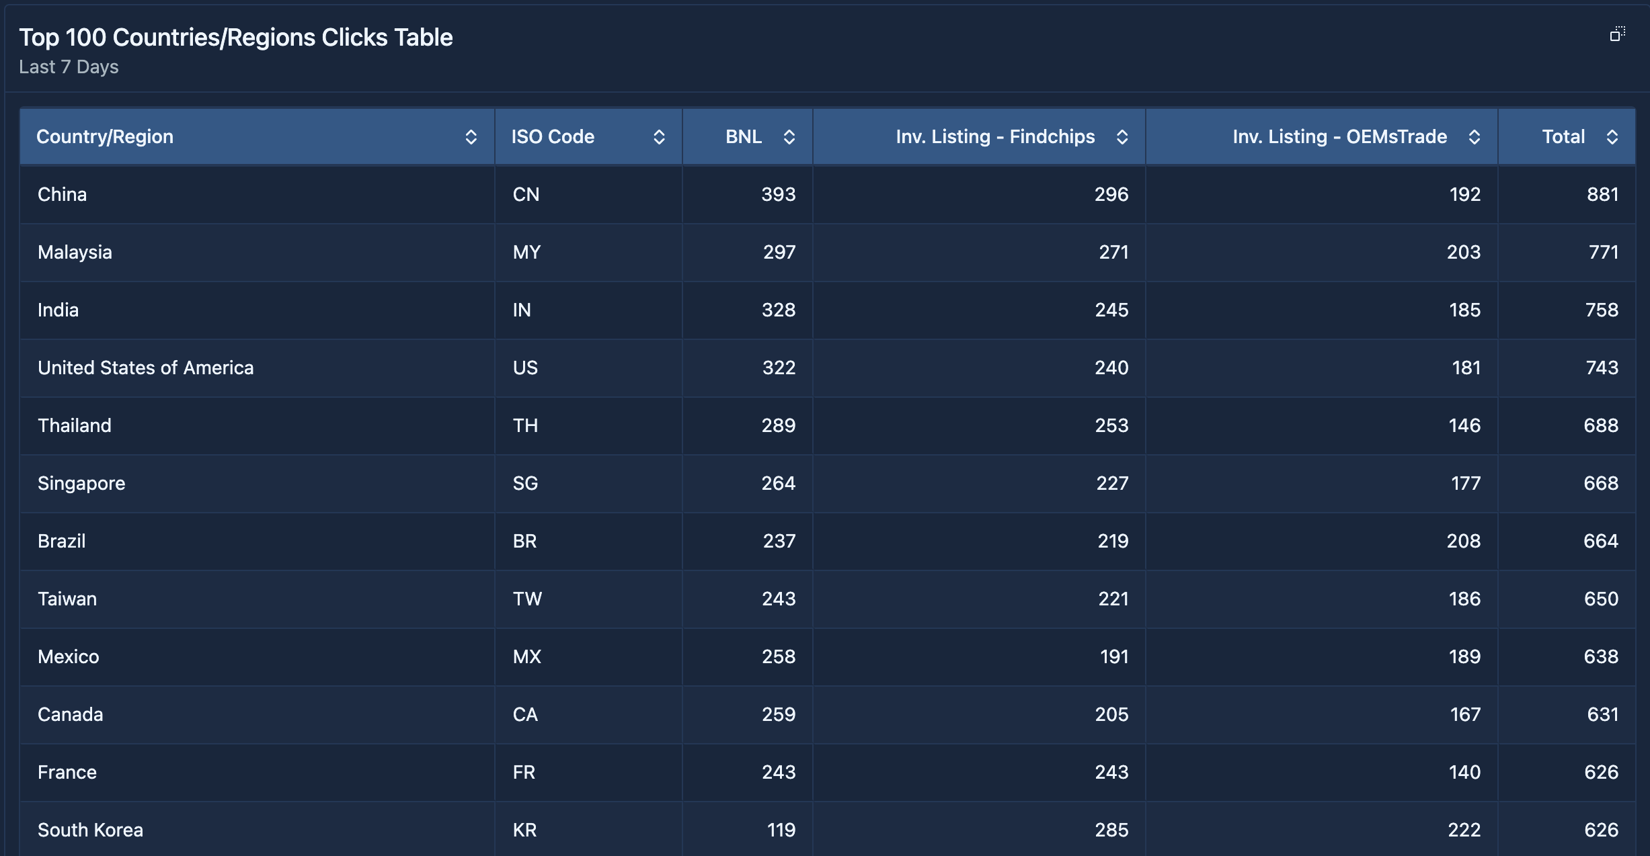Image resolution: width=1650 pixels, height=856 pixels.
Task: Click the Country/Region header label
Action: pyautogui.click(x=105, y=137)
